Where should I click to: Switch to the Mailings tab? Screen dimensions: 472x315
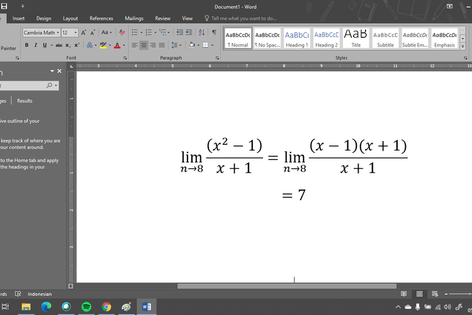click(x=134, y=18)
